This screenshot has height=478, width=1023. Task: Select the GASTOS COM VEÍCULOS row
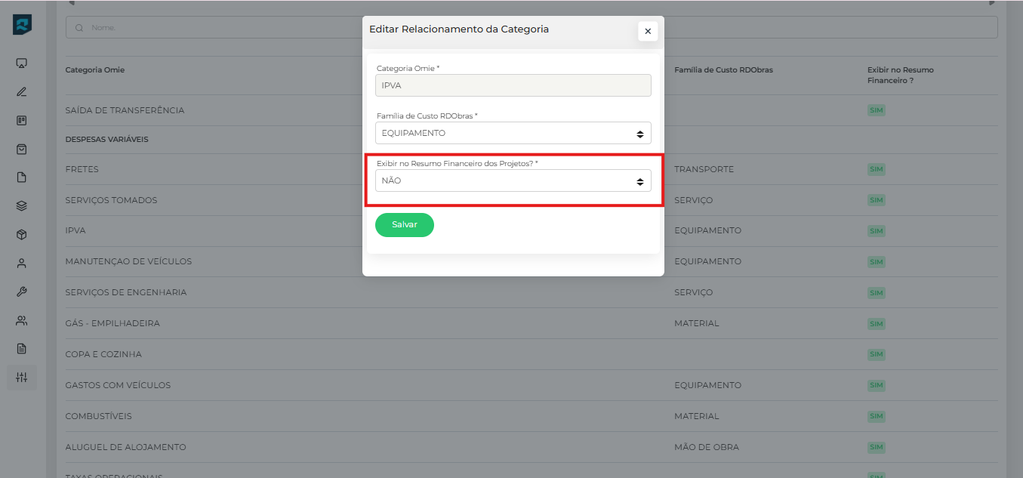click(118, 385)
